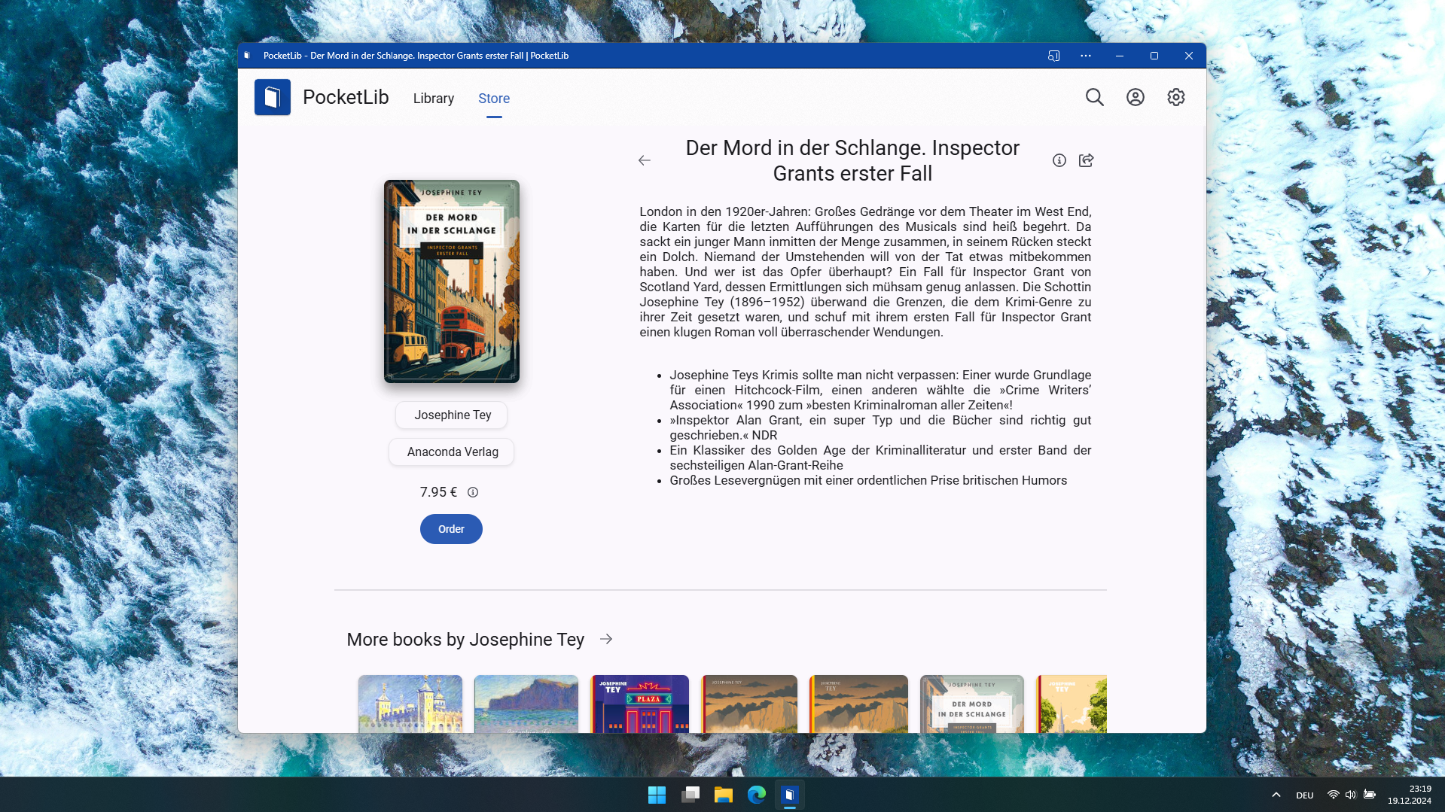Click the price info icon beside 7.95 €
Image resolution: width=1445 pixels, height=812 pixels.
tap(473, 492)
